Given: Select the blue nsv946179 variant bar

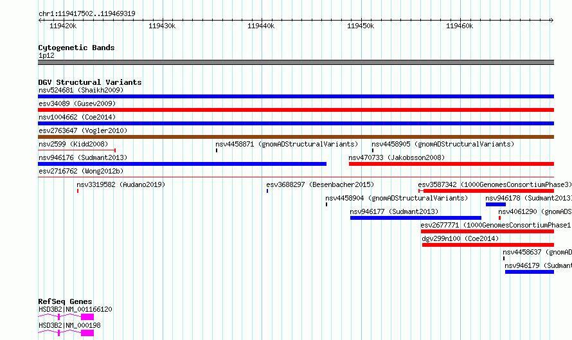Looking at the screenshot, I should pos(530,272).
